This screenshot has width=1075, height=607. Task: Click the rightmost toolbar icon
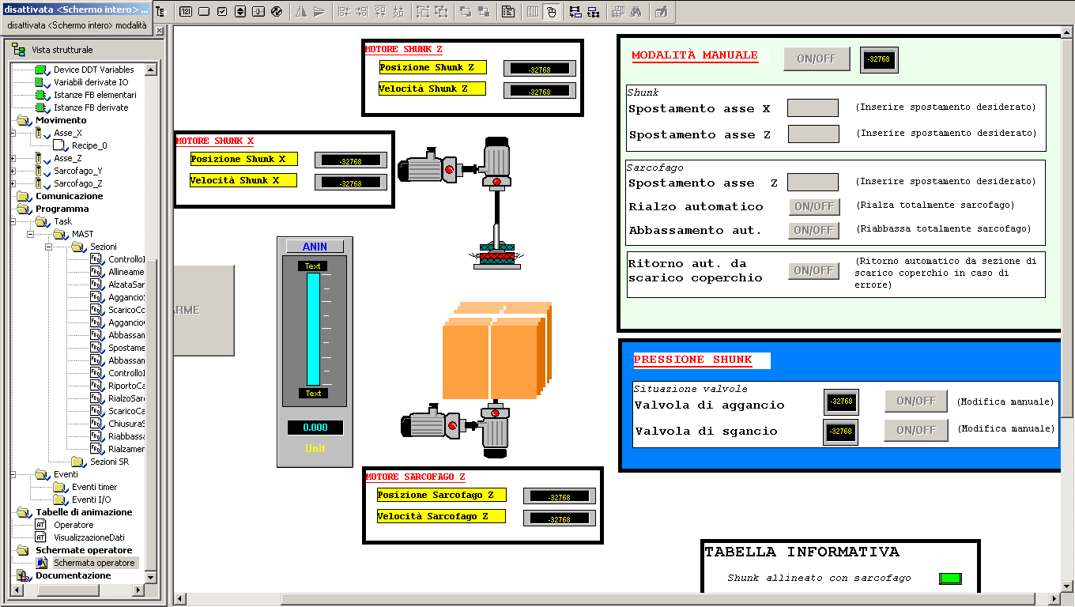click(661, 12)
